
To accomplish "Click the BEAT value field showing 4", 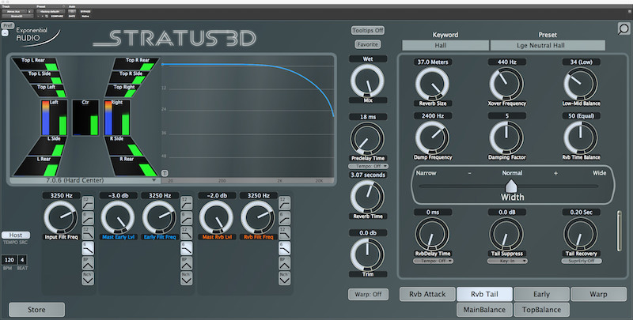I will (22, 260).
